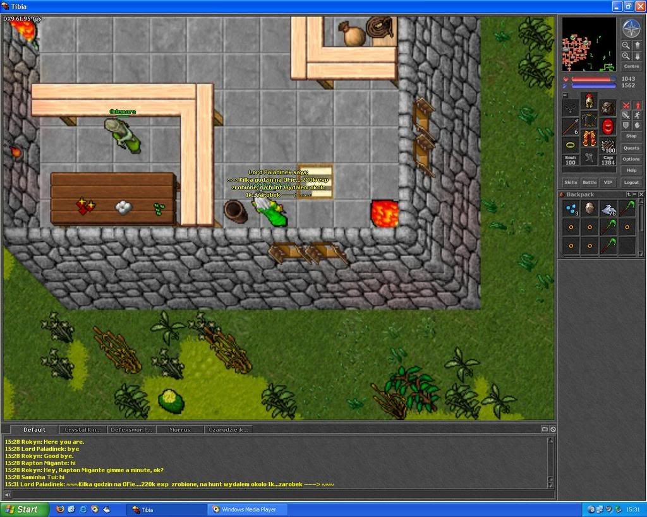
Task: Show the Skills window
Action: point(571,182)
